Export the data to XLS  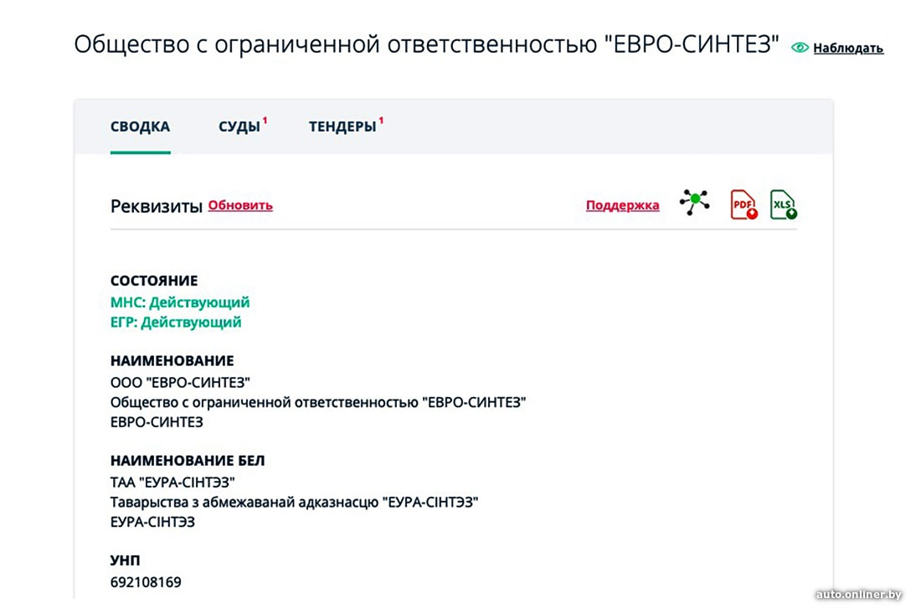[x=783, y=204]
